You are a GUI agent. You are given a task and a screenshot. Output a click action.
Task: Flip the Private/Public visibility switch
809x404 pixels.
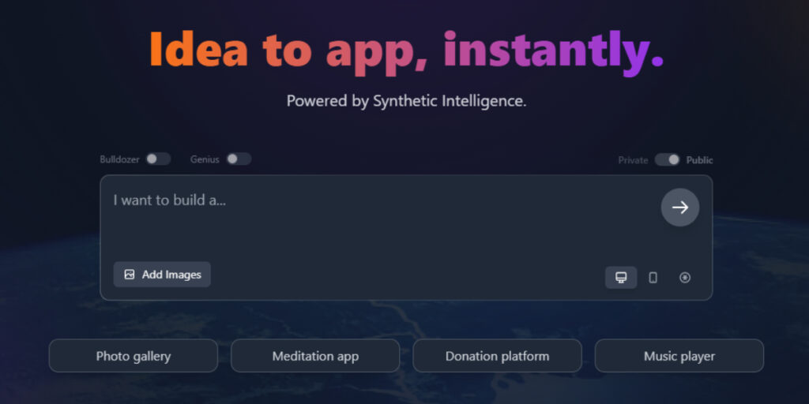pos(668,159)
